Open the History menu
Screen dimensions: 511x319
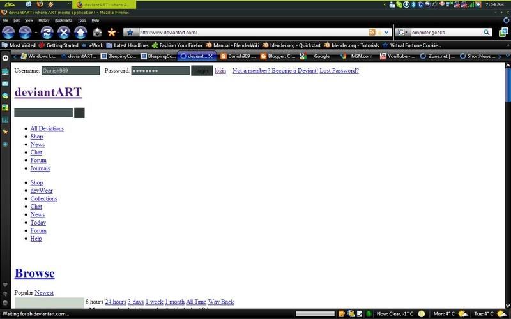44,20
